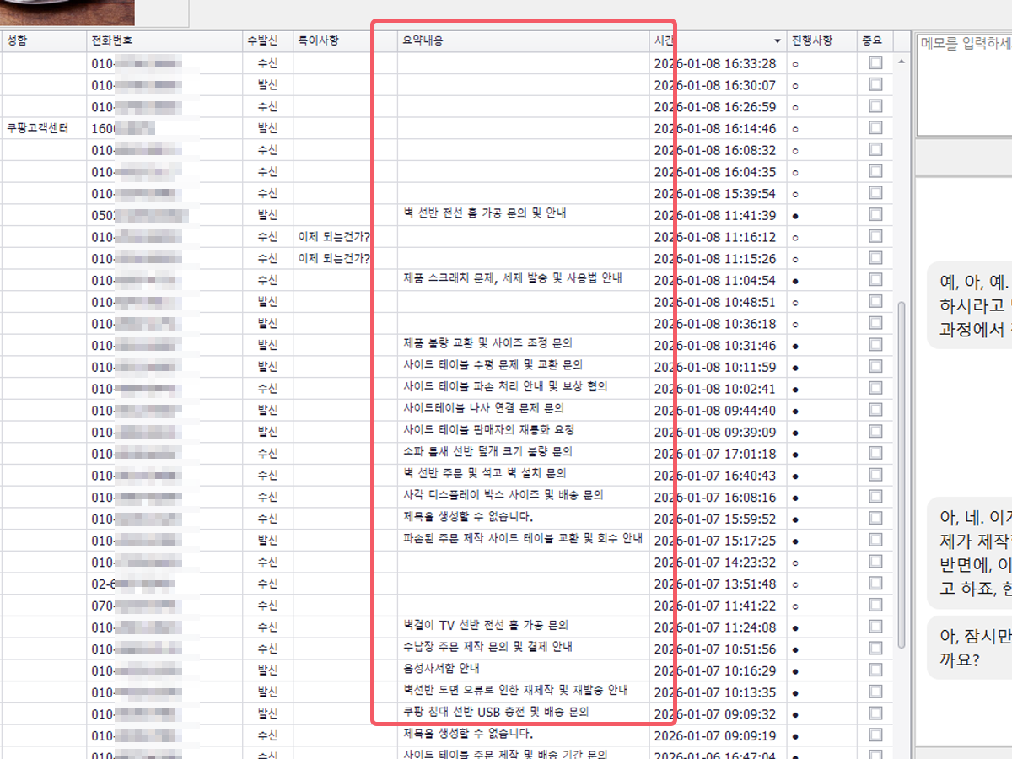Check the 중요 box for the 16:33:28 call

click(x=875, y=63)
